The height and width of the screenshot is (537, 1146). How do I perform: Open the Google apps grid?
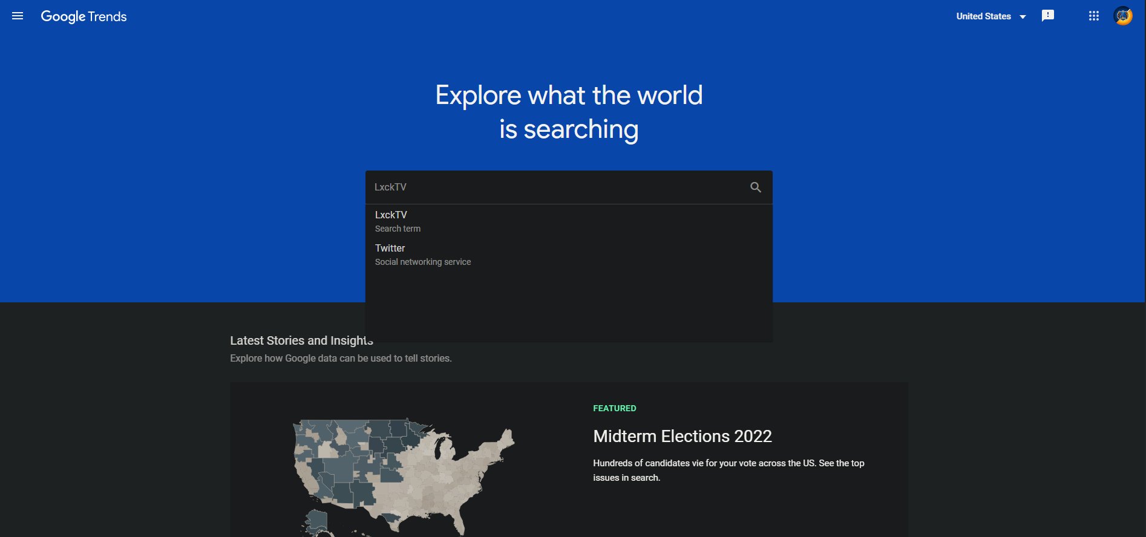coord(1093,16)
